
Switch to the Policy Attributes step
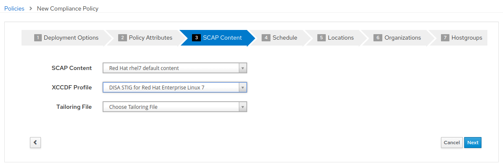[146, 38]
